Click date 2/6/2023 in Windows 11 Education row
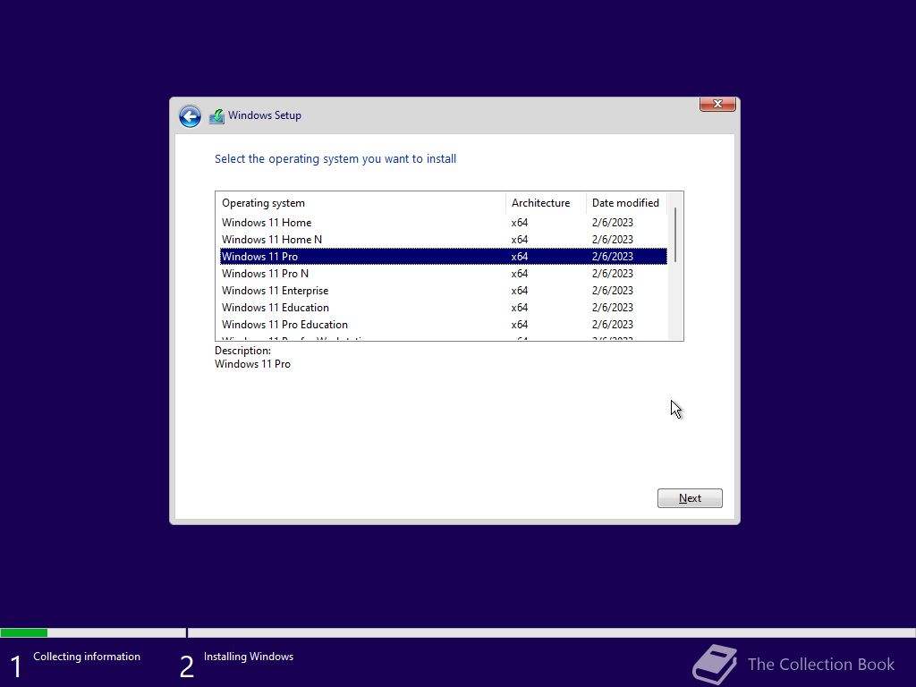This screenshot has height=687, width=916. point(612,308)
